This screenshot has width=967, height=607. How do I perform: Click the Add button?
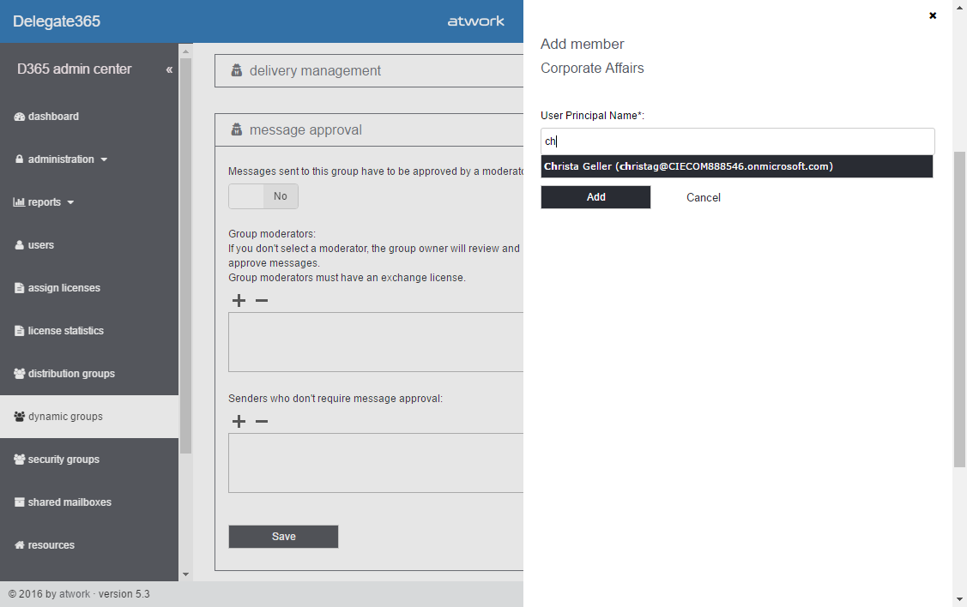tap(595, 197)
